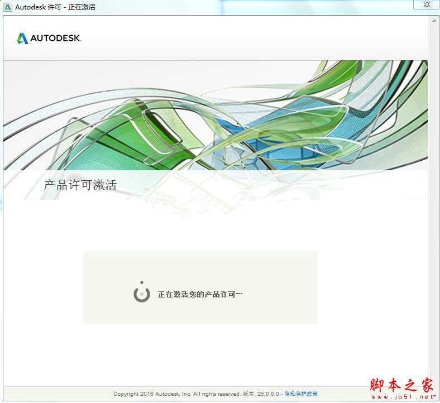Close the Autodesk 许可 window

(426, 5)
